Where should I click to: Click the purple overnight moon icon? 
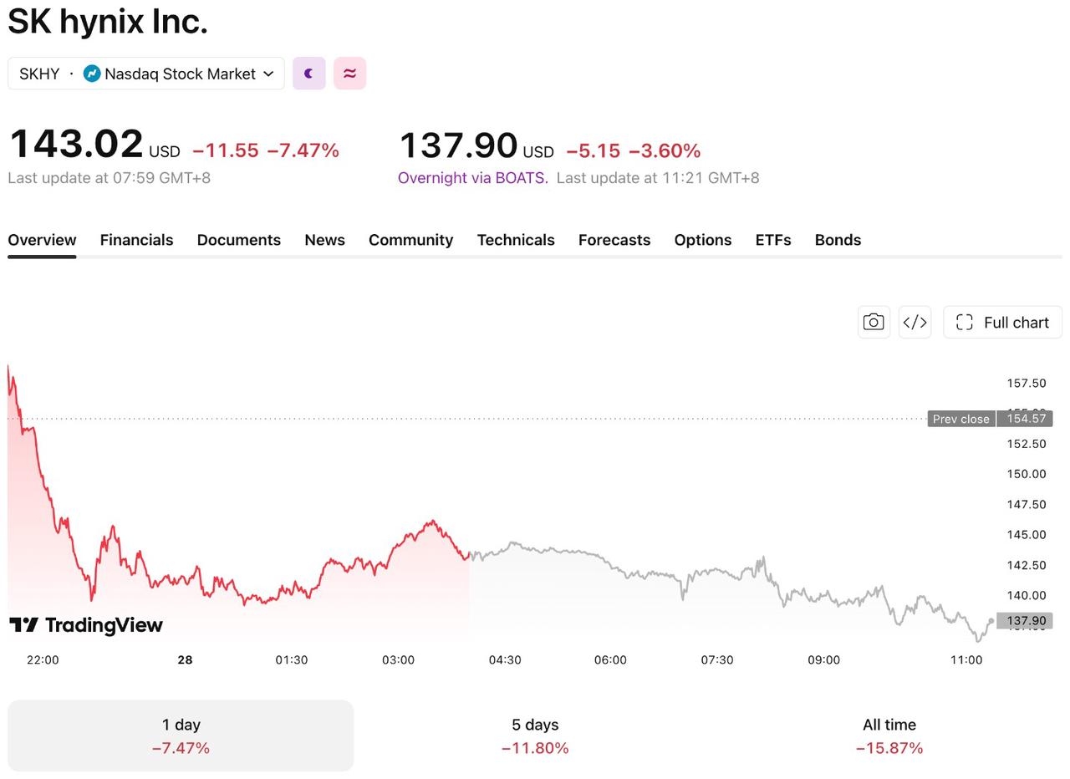click(308, 74)
